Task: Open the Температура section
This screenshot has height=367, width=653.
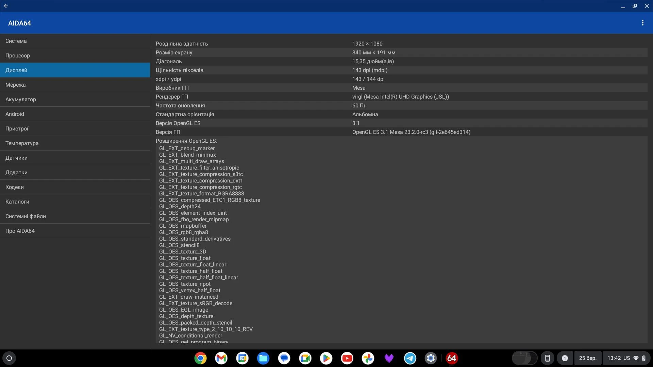Action: 75,143
